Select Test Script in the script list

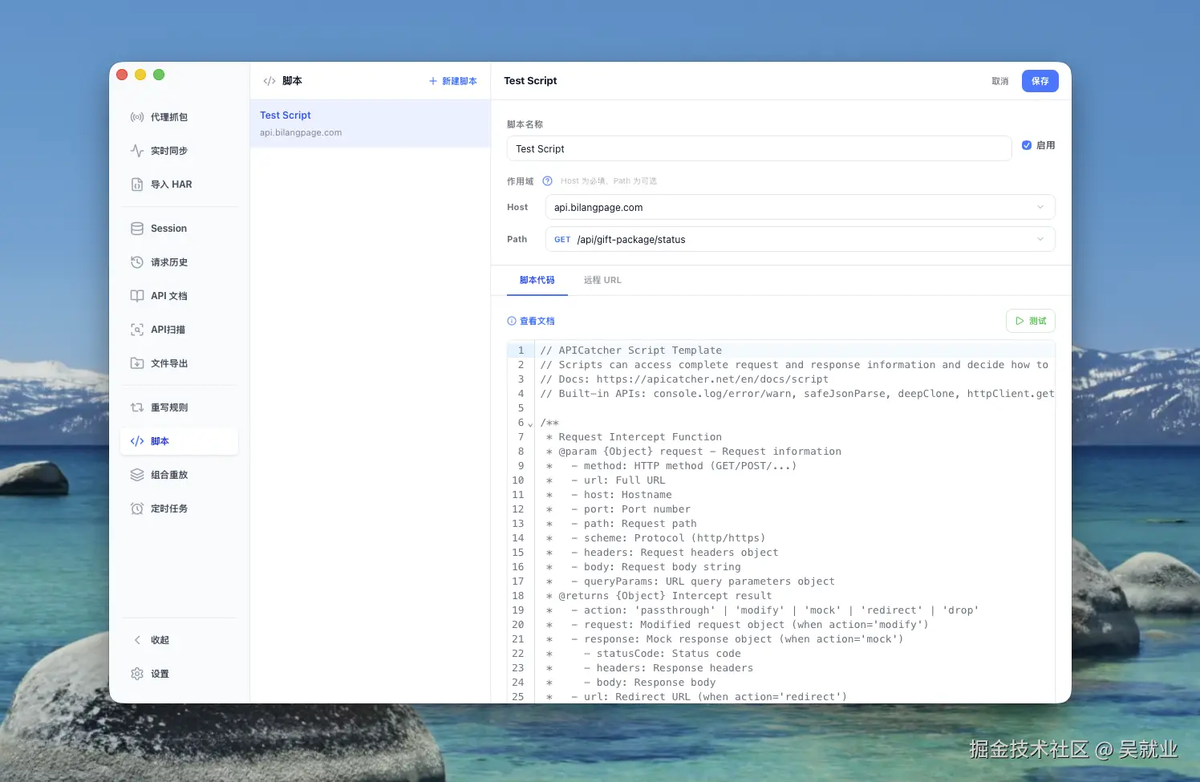point(370,124)
